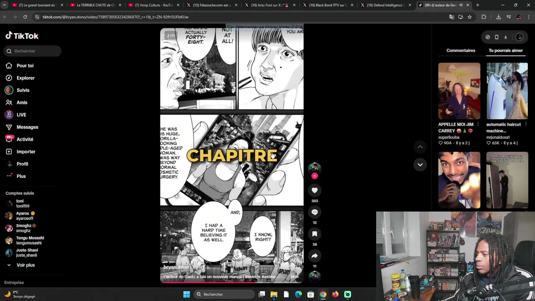Screen dimensions: 535x301
Task: Share the video with arrow icon
Action: tap(315, 255)
